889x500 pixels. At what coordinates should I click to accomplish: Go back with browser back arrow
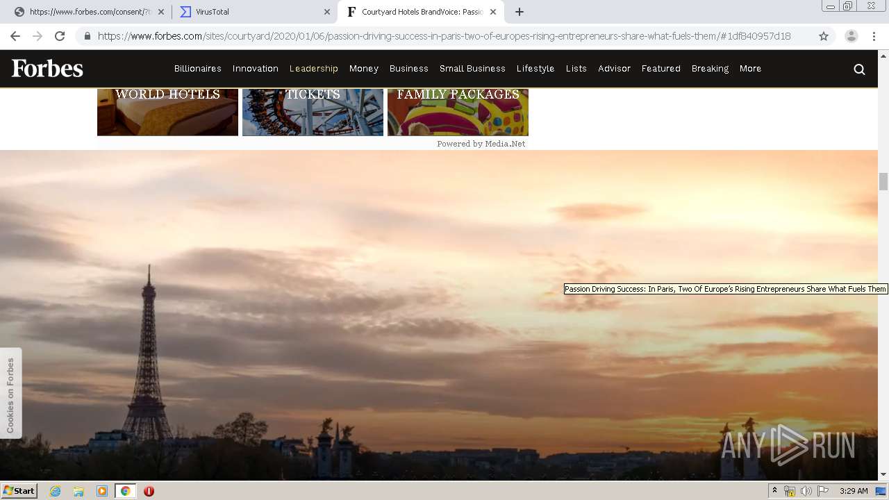tap(15, 36)
